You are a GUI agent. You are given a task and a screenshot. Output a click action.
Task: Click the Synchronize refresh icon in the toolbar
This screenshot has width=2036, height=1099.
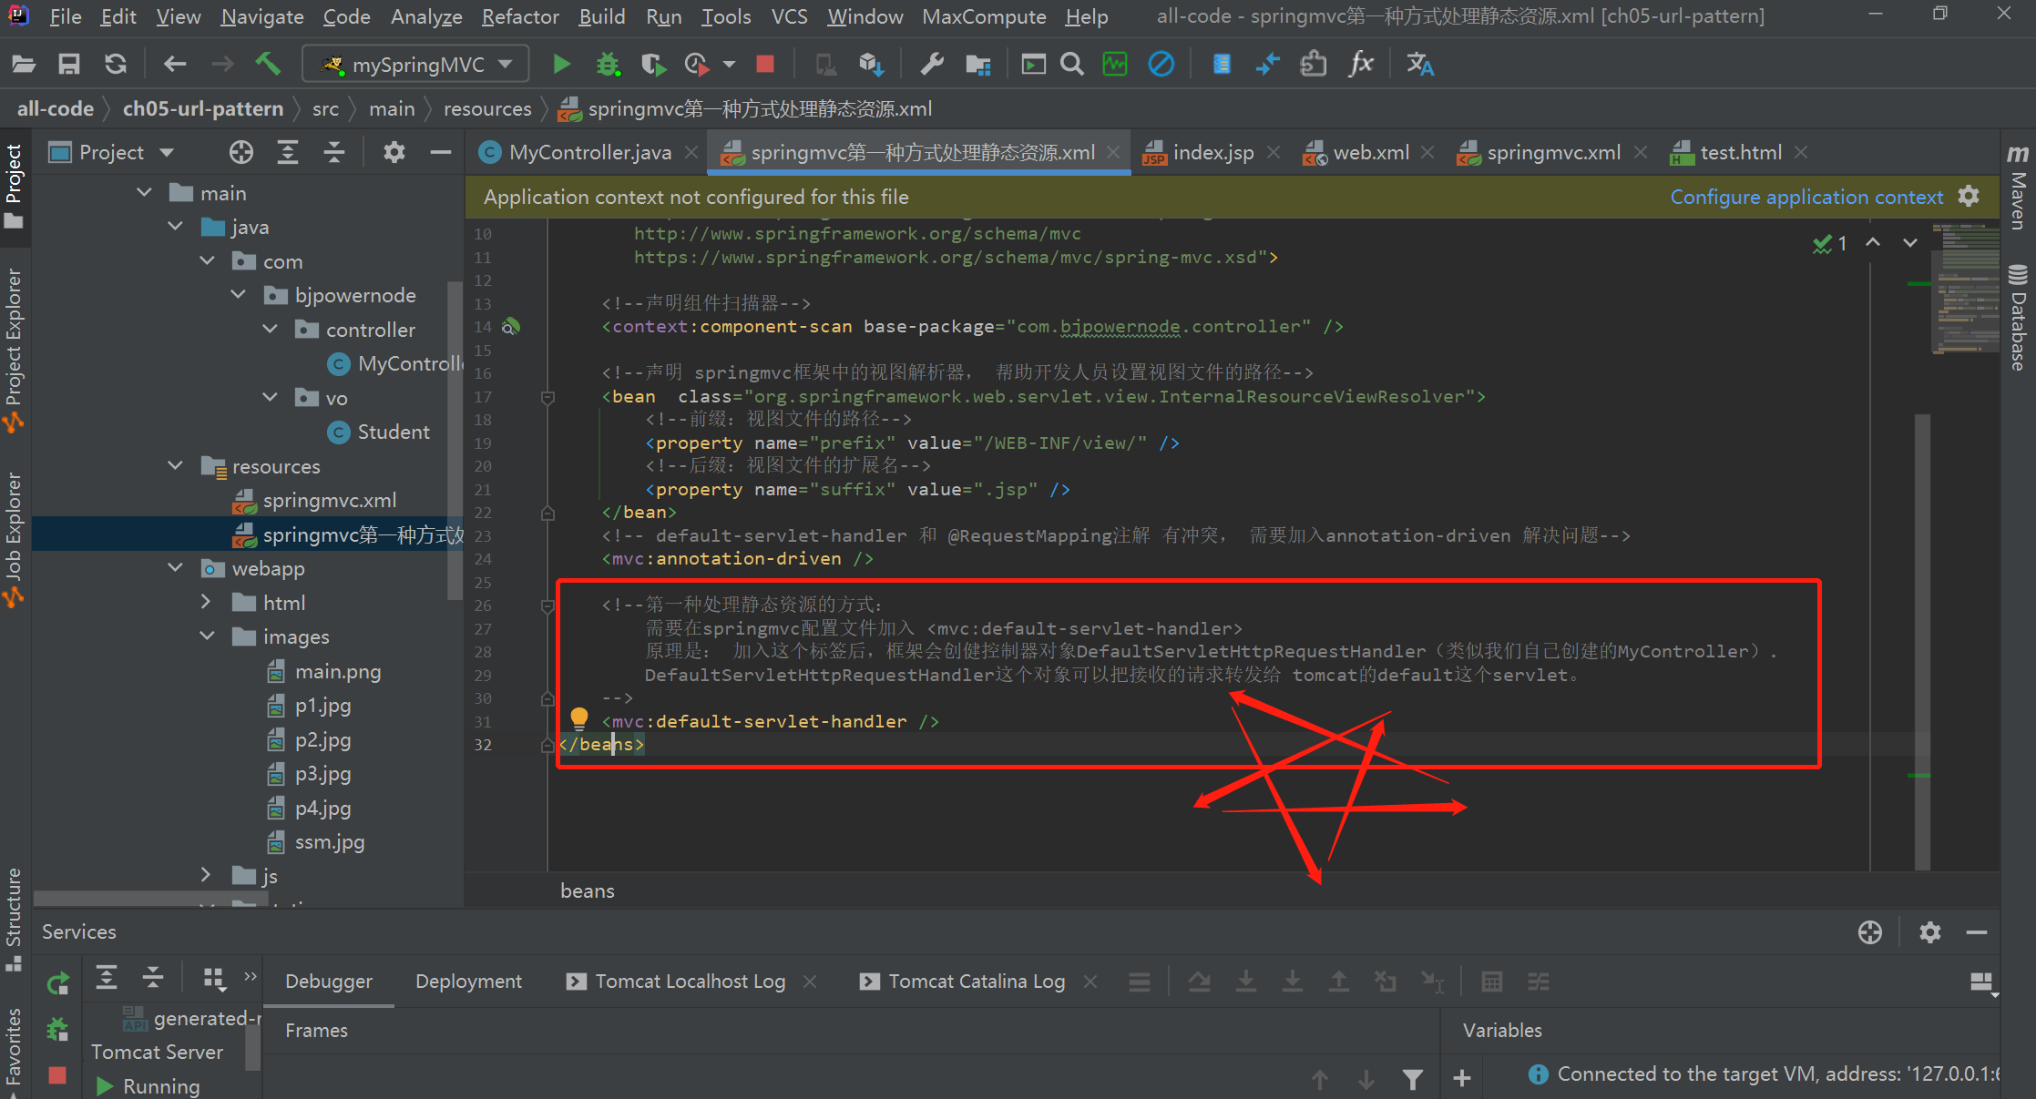point(116,64)
